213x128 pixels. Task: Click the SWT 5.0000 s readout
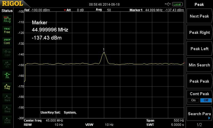[165, 125]
